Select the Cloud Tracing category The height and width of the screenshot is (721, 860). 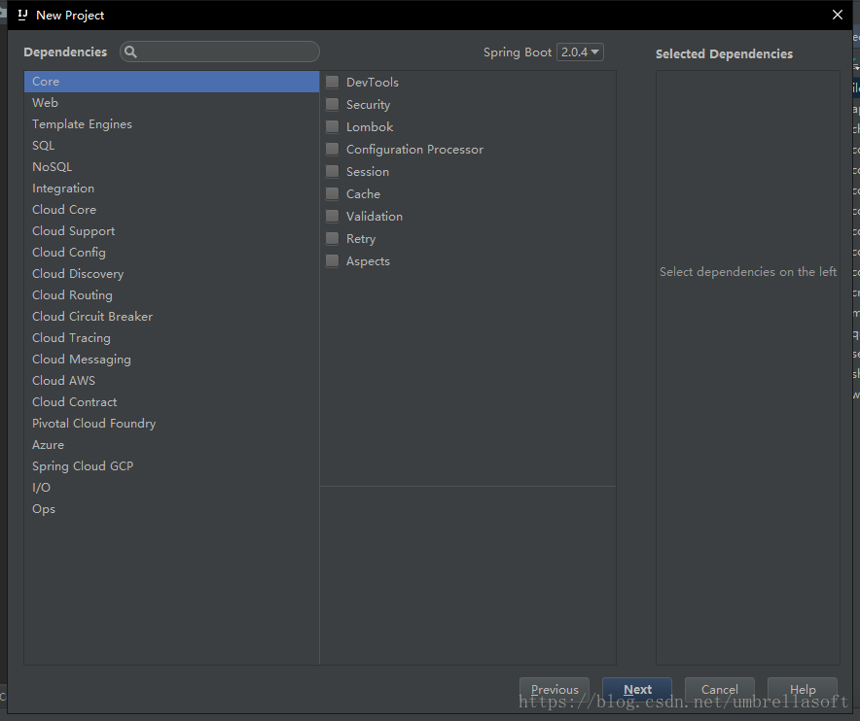(171, 338)
